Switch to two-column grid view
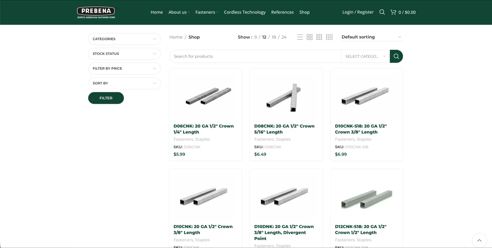The image size is (492, 248). (310, 37)
